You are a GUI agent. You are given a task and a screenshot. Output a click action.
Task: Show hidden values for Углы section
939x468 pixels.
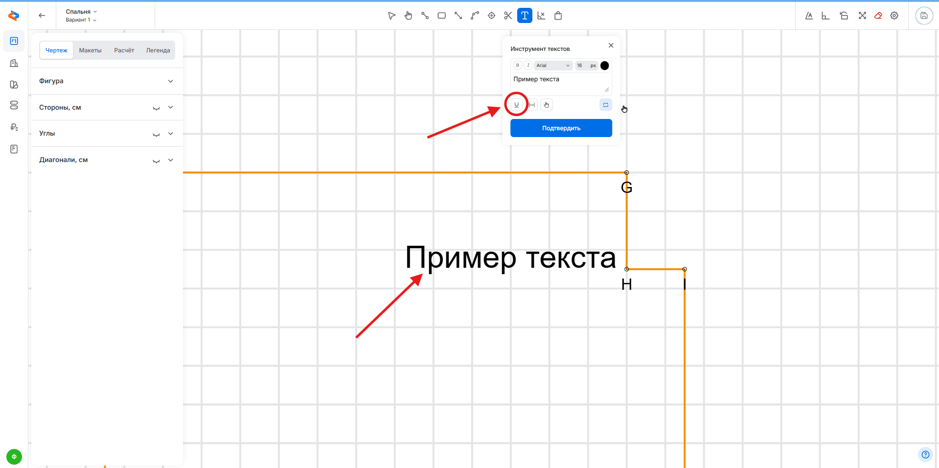pyautogui.click(x=156, y=134)
